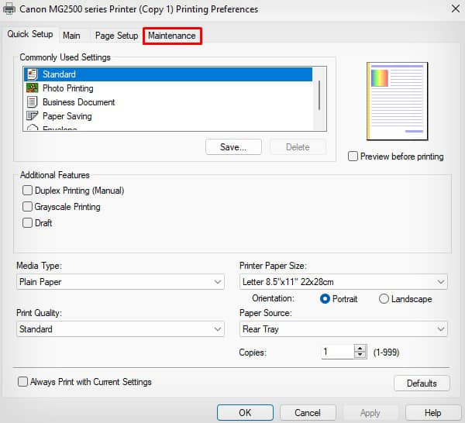Increase copies with the up arrow
Screen dimensions: 465x423
pos(360,349)
